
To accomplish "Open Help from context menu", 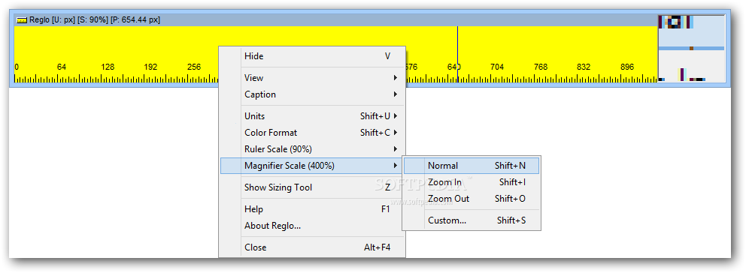I will (312, 209).
